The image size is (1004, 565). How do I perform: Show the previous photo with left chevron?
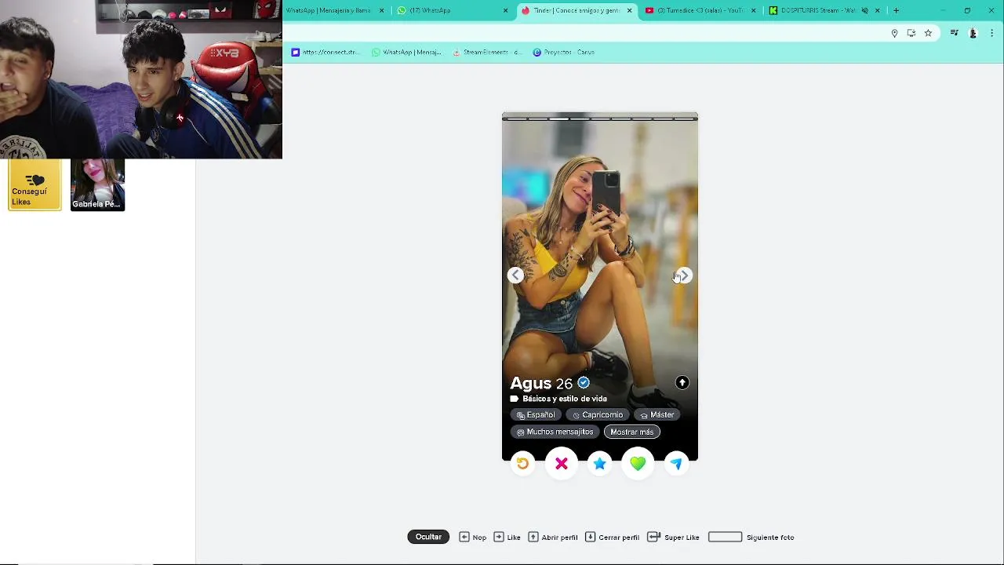pyautogui.click(x=515, y=275)
